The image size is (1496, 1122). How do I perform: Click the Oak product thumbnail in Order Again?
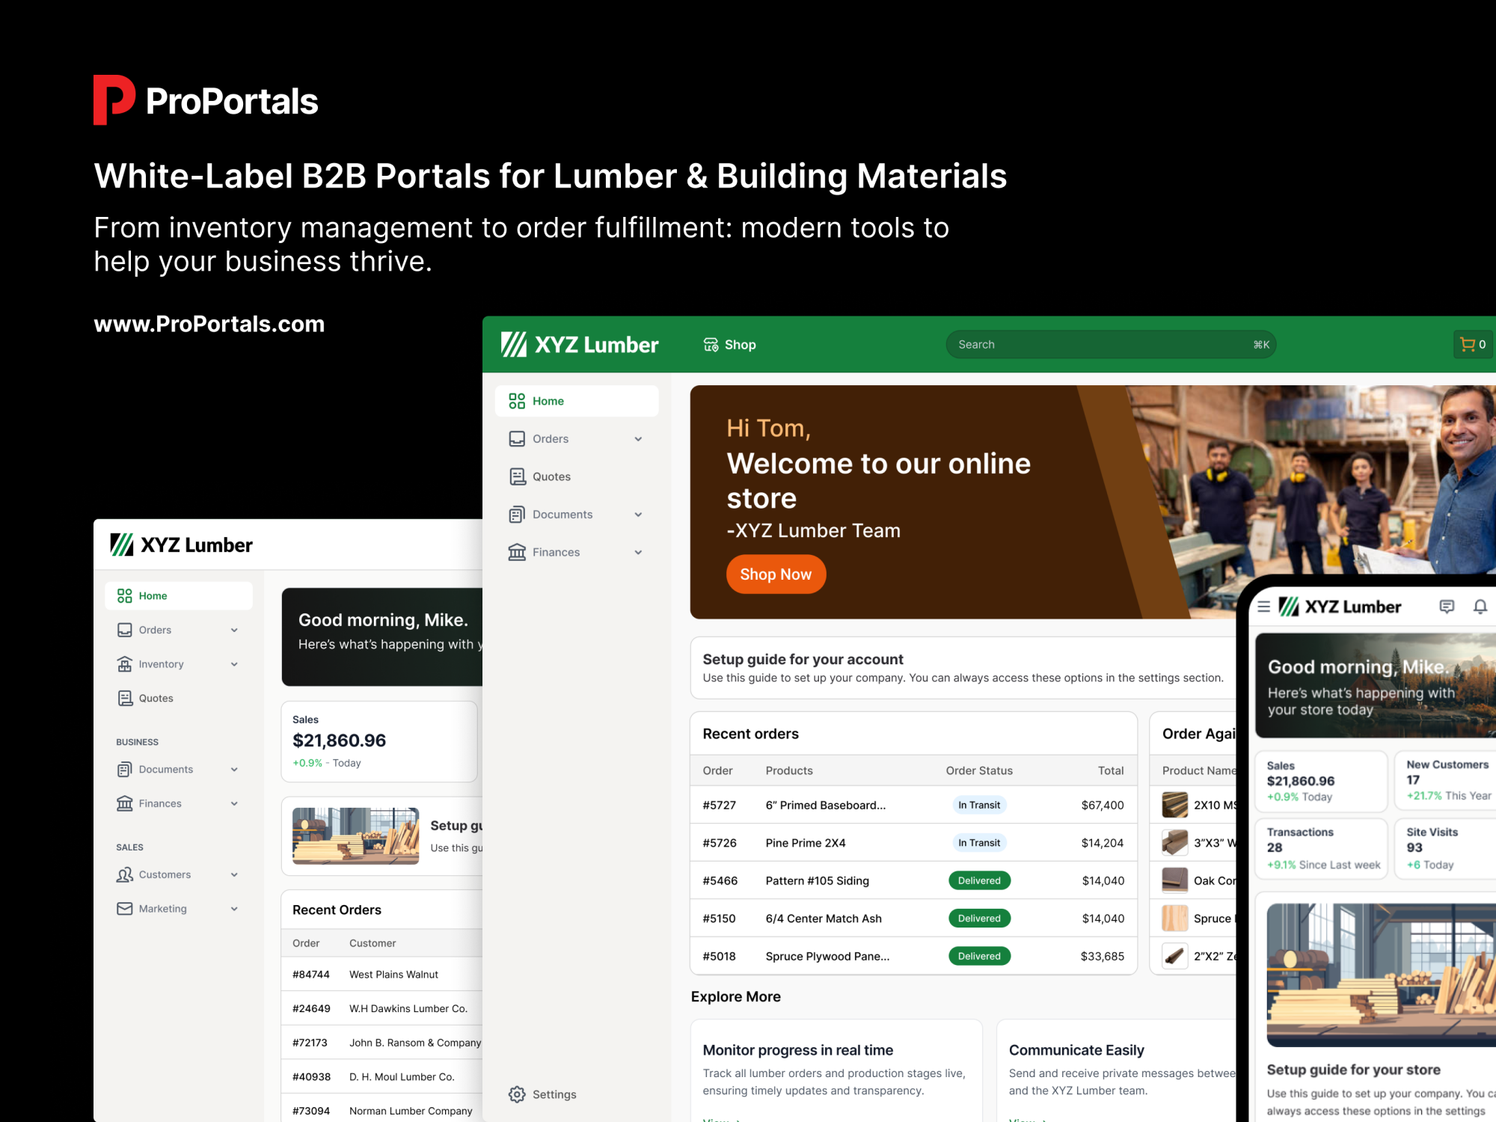1174,880
